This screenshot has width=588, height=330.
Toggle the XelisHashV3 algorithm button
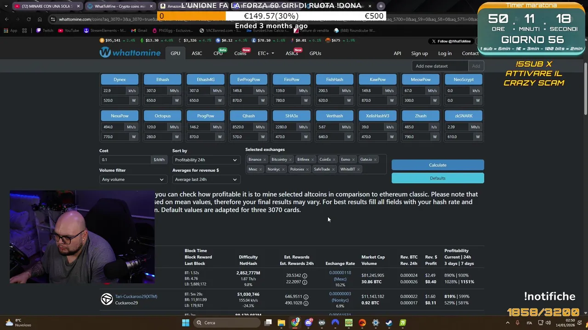click(378, 115)
